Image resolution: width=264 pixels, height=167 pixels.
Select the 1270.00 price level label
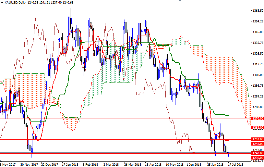[258, 119]
